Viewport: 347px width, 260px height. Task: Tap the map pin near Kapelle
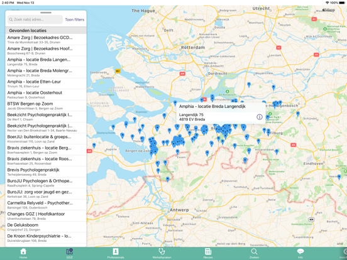tap(94, 146)
